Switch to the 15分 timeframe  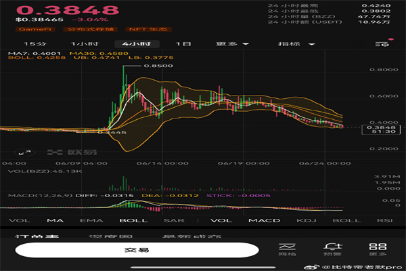tap(39, 44)
